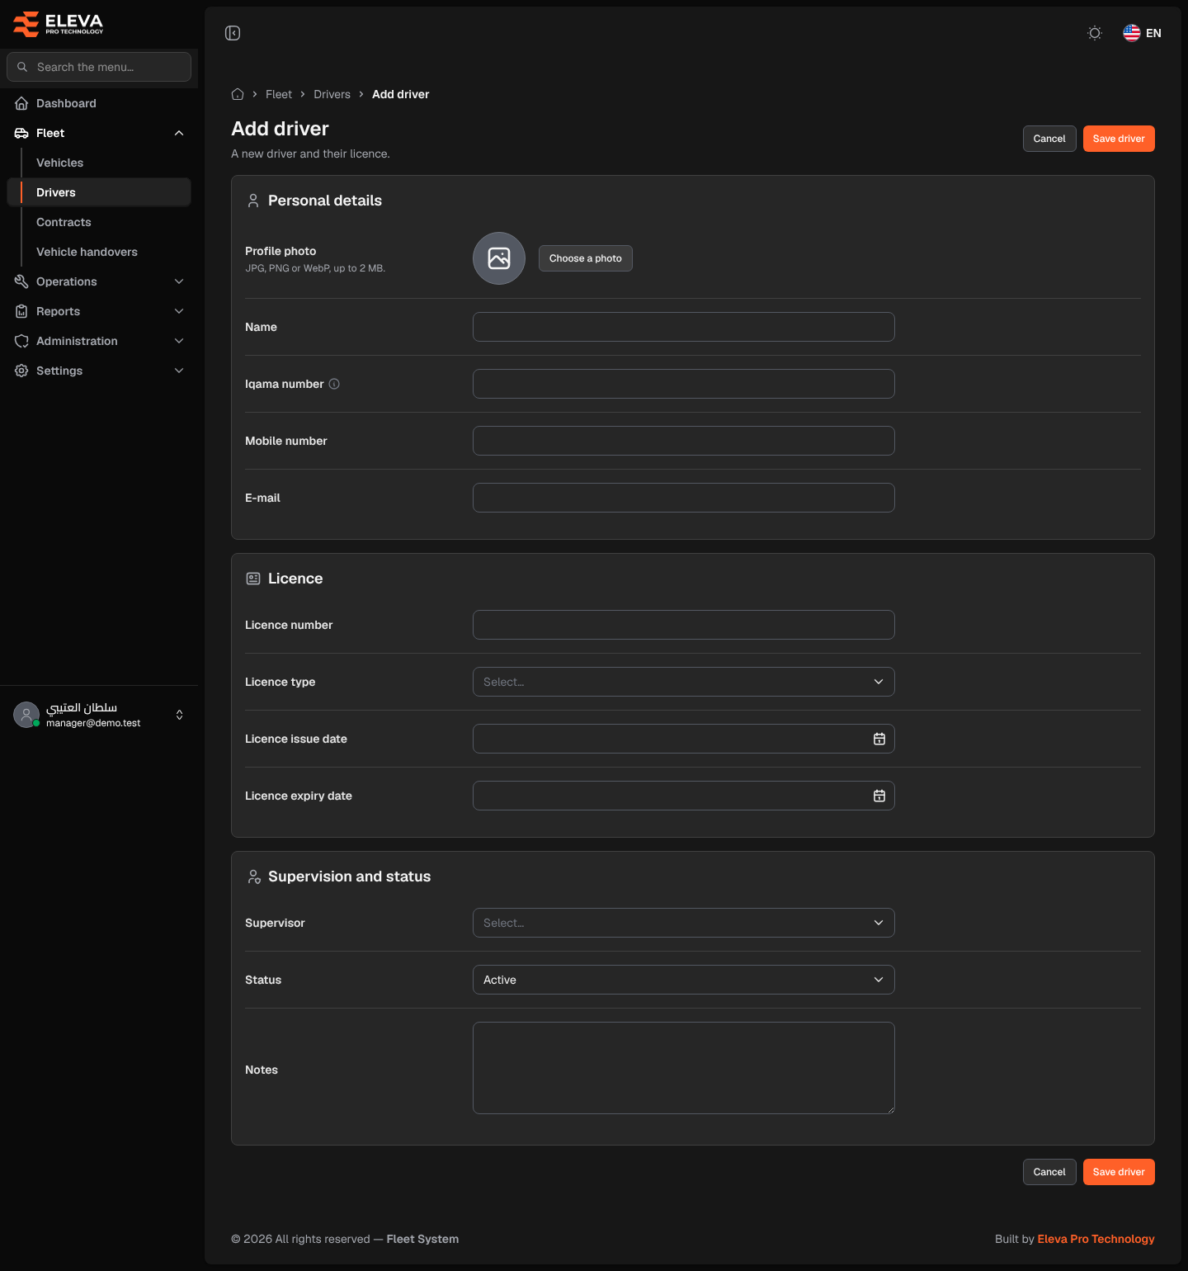
Task: Expand the Settings menu chevron
Action: (x=179, y=371)
